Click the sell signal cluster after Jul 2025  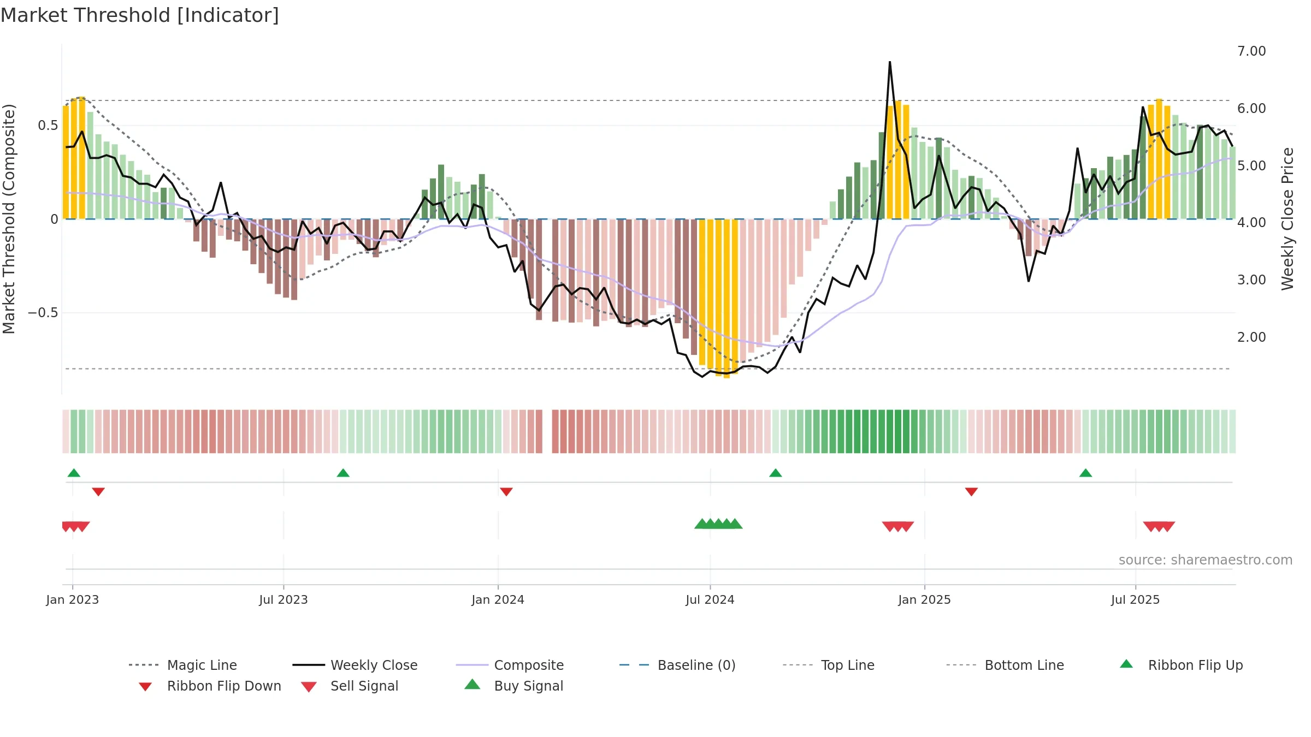click(1159, 527)
